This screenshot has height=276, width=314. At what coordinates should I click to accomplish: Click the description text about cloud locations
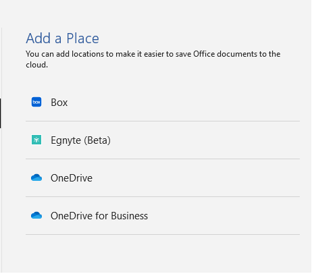click(x=153, y=60)
